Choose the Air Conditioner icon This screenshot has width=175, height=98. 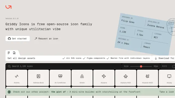click(x=60, y=78)
